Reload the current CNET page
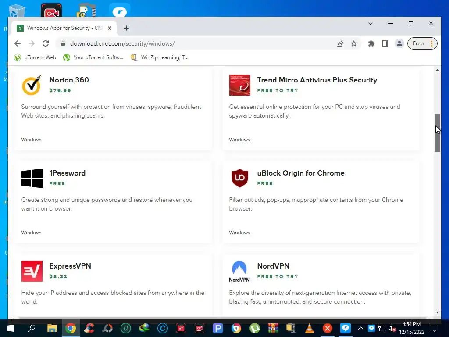 click(x=46, y=43)
